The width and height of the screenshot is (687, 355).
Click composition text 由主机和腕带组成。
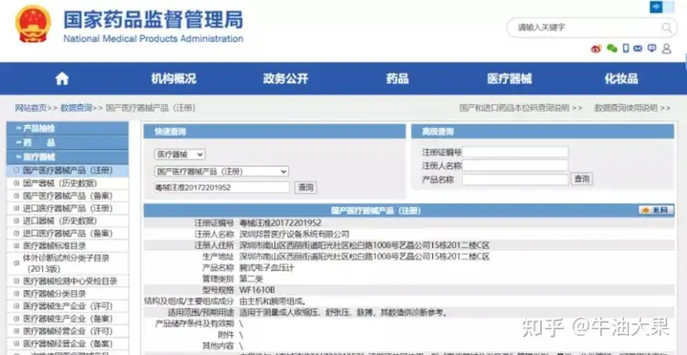click(x=273, y=302)
